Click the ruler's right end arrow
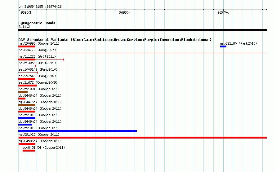The image size is (276, 172). point(266,10)
